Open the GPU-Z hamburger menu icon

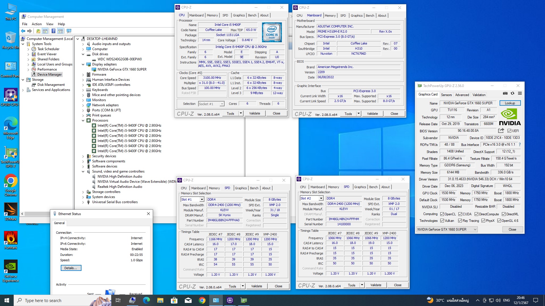pos(520,93)
